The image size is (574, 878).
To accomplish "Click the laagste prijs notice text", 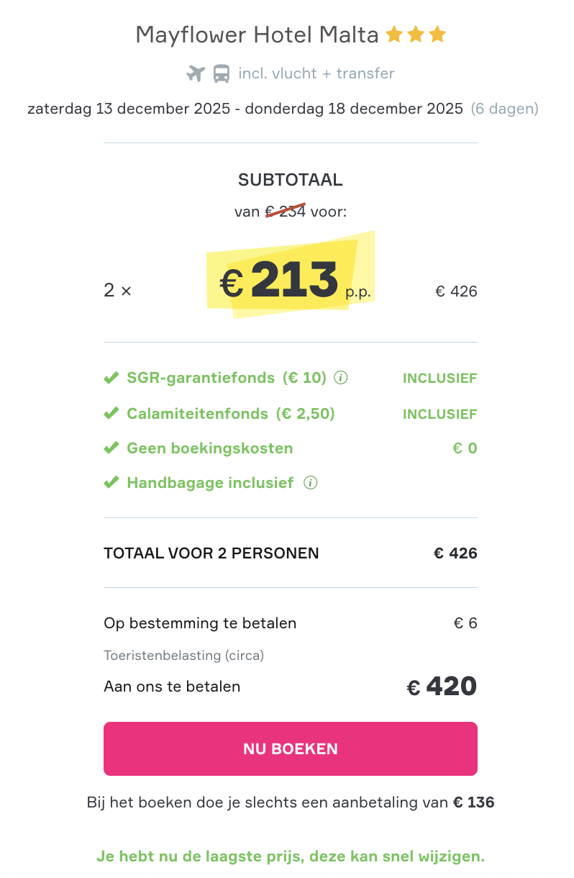I will click(x=290, y=856).
